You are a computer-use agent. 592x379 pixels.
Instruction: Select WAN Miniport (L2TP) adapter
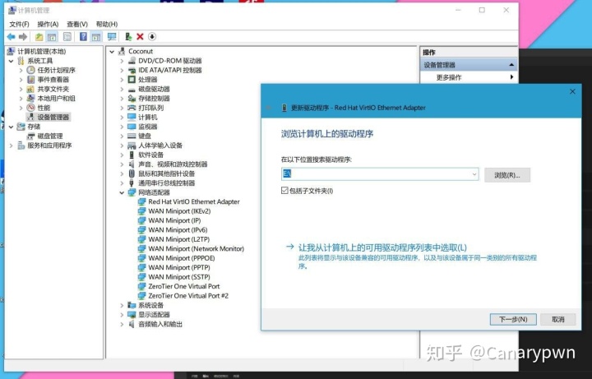click(x=179, y=239)
